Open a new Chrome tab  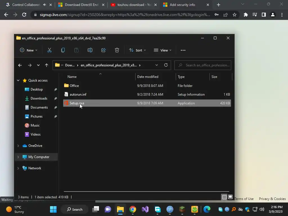[218, 5]
